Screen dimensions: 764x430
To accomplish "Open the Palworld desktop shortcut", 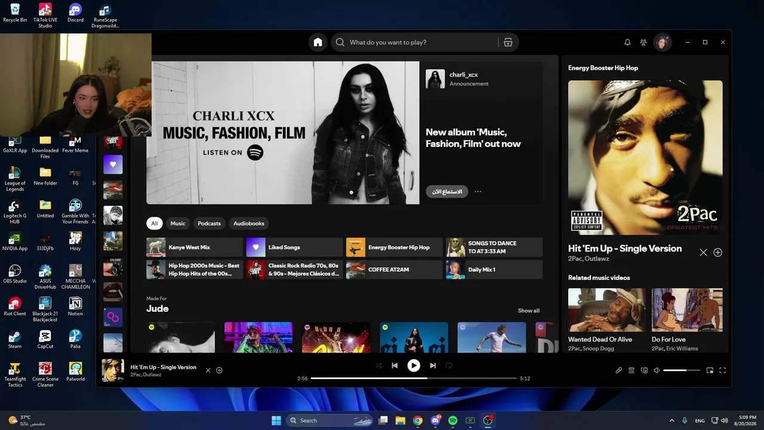I will [x=75, y=371].
